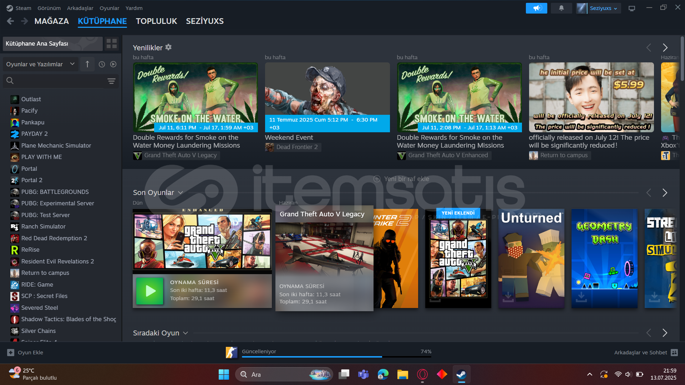Click the library vertical scrollbar

[682, 59]
